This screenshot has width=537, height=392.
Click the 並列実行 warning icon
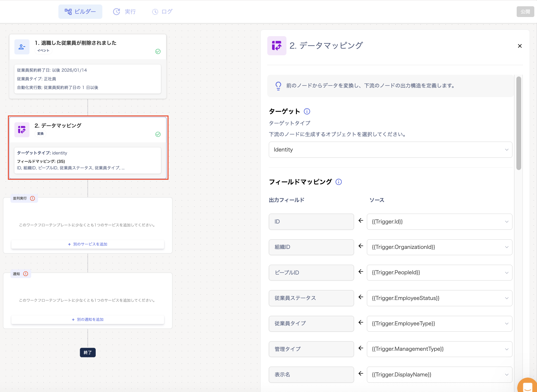pyautogui.click(x=33, y=198)
